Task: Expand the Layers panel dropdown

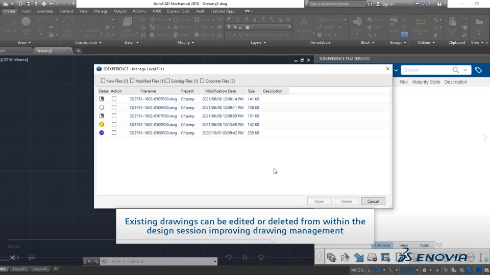Action: tap(258, 42)
